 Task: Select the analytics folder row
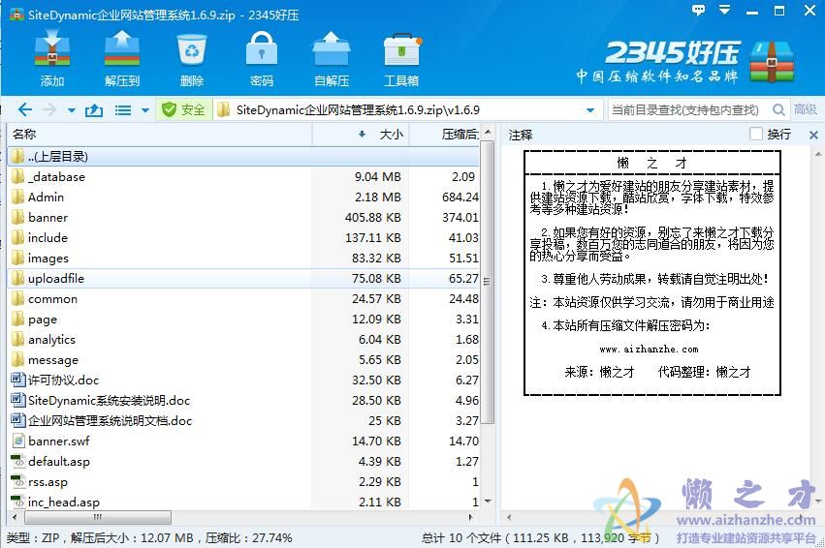click(243, 340)
